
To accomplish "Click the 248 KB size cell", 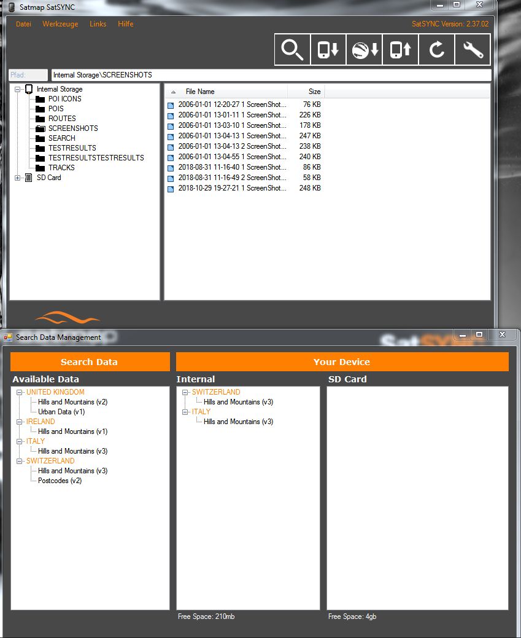I will coord(310,189).
